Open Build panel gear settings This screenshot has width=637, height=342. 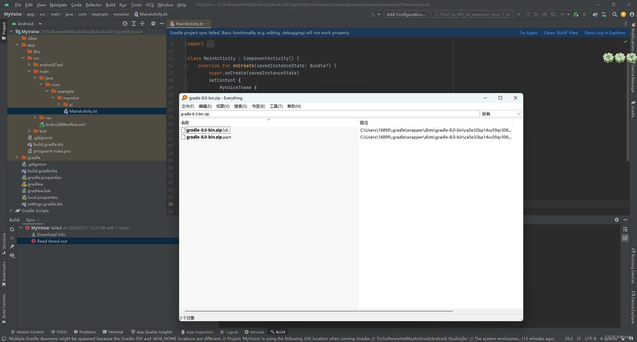(x=616, y=220)
